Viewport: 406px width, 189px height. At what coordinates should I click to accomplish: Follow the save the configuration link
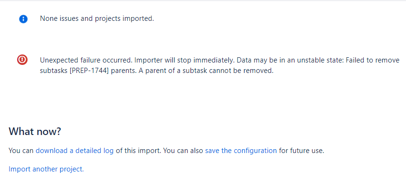pyautogui.click(x=241, y=151)
